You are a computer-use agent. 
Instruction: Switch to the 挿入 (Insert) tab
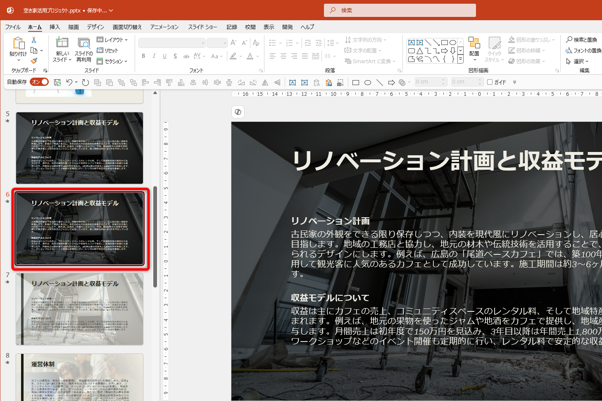[x=55, y=27]
